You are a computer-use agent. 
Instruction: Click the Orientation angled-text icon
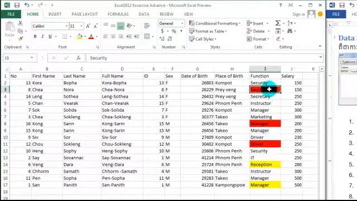pyautogui.click(x=129, y=26)
